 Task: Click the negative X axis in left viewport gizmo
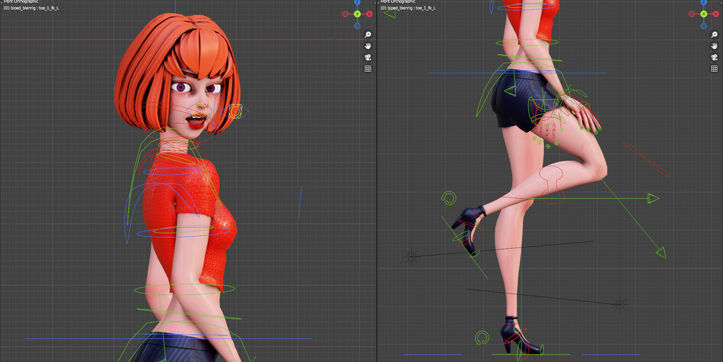tap(345, 14)
